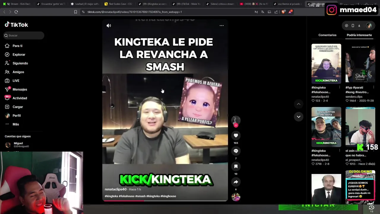Open el_prospect_ video thumbnail
Screen dimensions: 380x214
[360, 127]
